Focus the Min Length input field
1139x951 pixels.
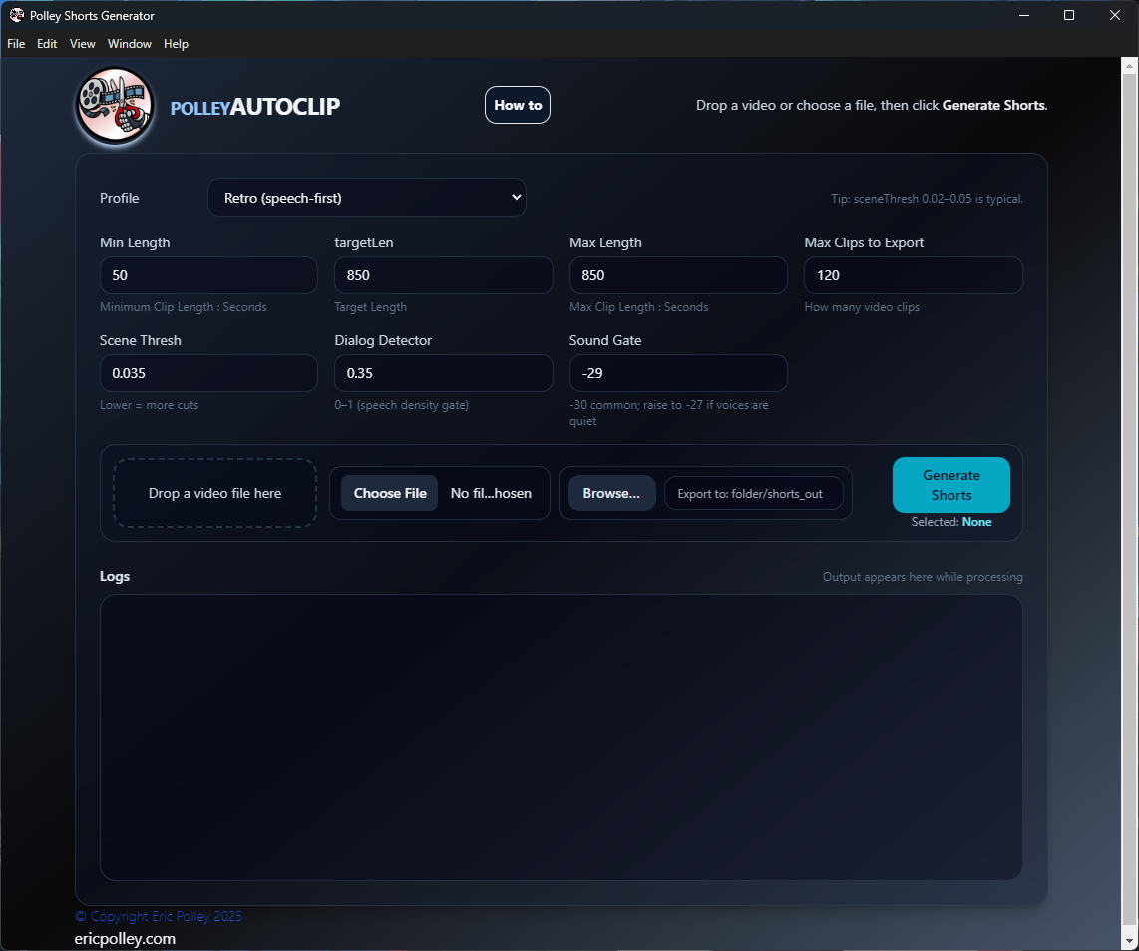208,275
